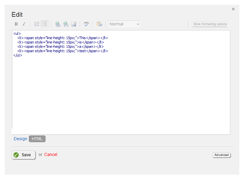
Task: Save the edited content
Action: click(x=24, y=155)
